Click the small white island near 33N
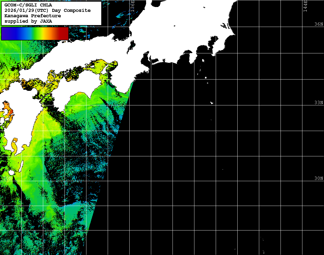This screenshot has height=255, width=324. click(x=212, y=103)
